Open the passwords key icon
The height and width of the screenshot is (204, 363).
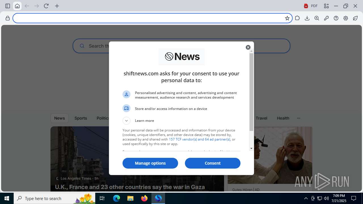[326, 18]
